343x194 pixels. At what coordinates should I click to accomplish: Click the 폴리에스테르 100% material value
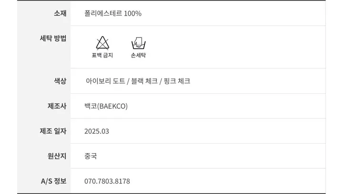point(113,13)
